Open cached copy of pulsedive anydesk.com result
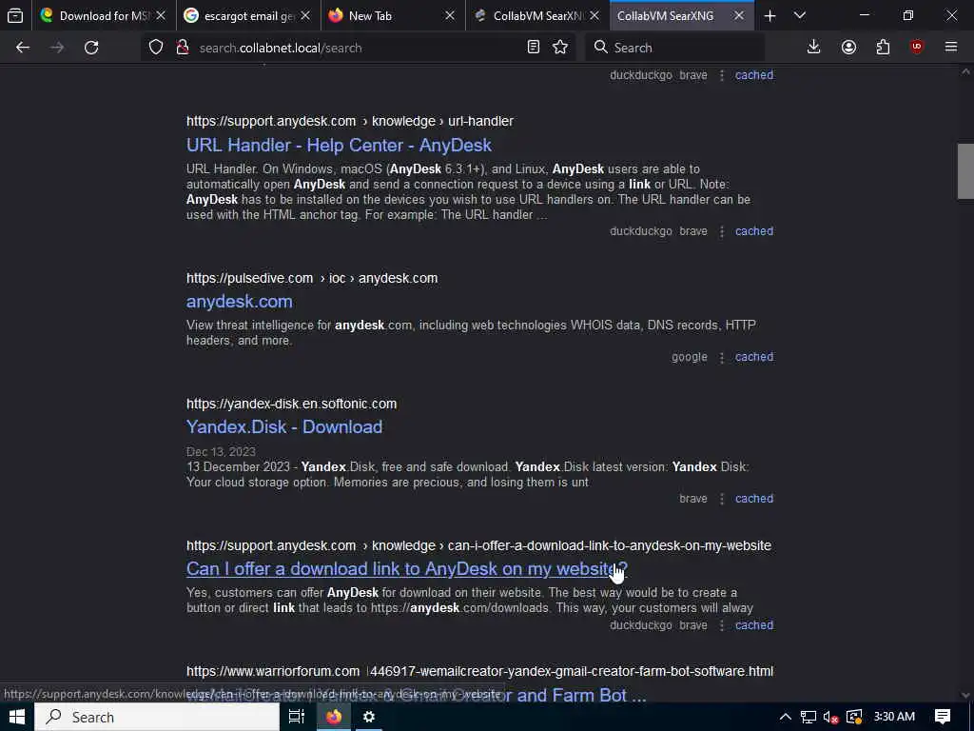 pyautogui.click(x=754, y=357)
